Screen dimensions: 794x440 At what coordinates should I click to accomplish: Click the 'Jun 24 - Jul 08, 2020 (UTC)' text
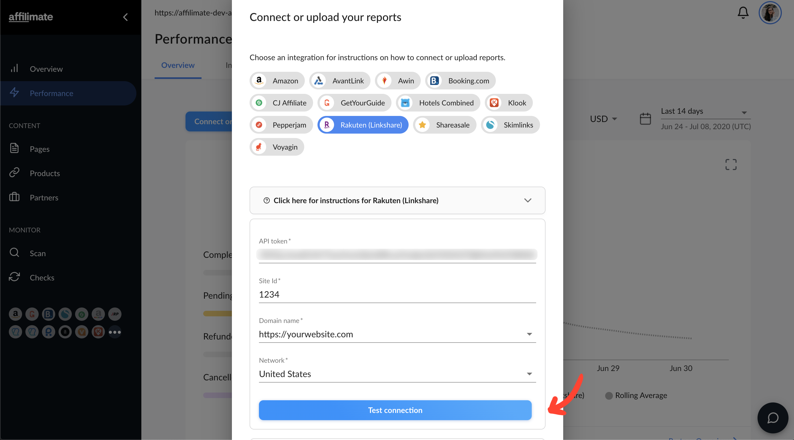[x=706, y=126]
